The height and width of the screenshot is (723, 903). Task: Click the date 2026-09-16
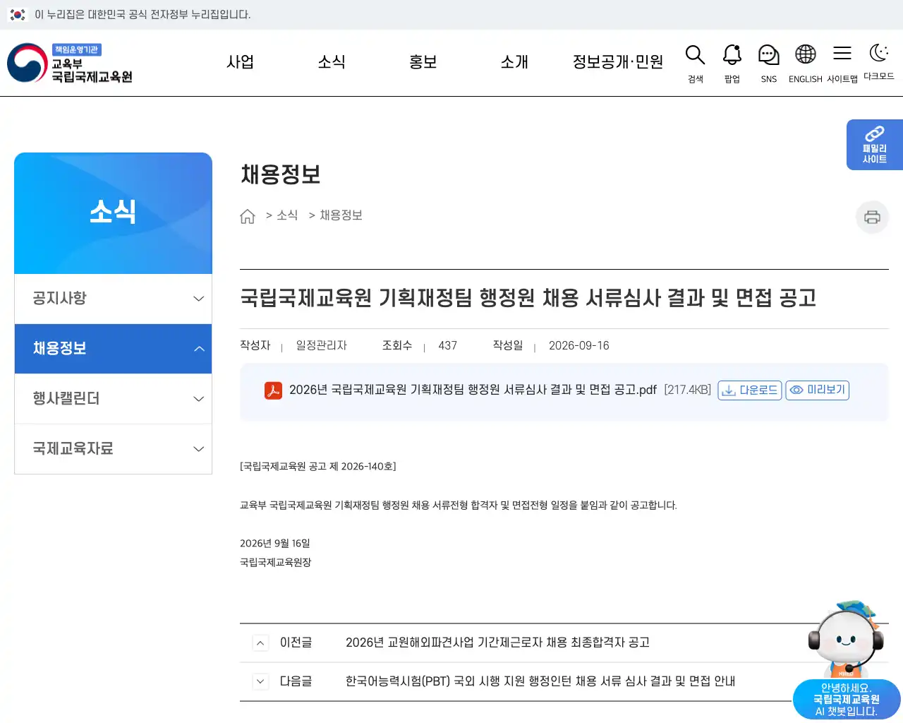pos(579,346)
